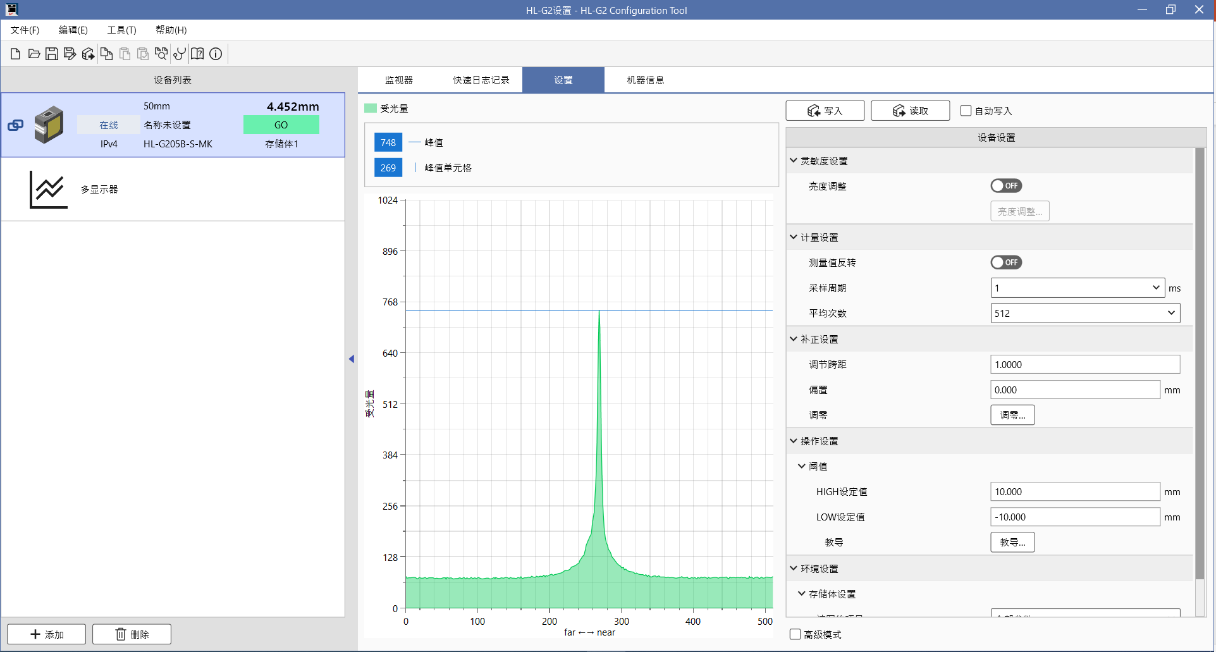The width and height of the screenshot is (1216, 652).
Task: Click the 读取 button
Action: pos(911,111)
